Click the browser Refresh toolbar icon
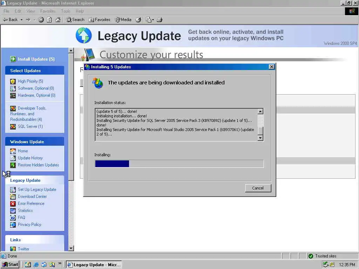 click(49, 20)
